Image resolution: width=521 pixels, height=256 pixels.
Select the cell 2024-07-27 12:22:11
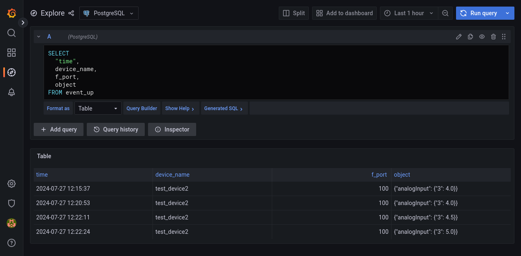click(x=93, y=217)
